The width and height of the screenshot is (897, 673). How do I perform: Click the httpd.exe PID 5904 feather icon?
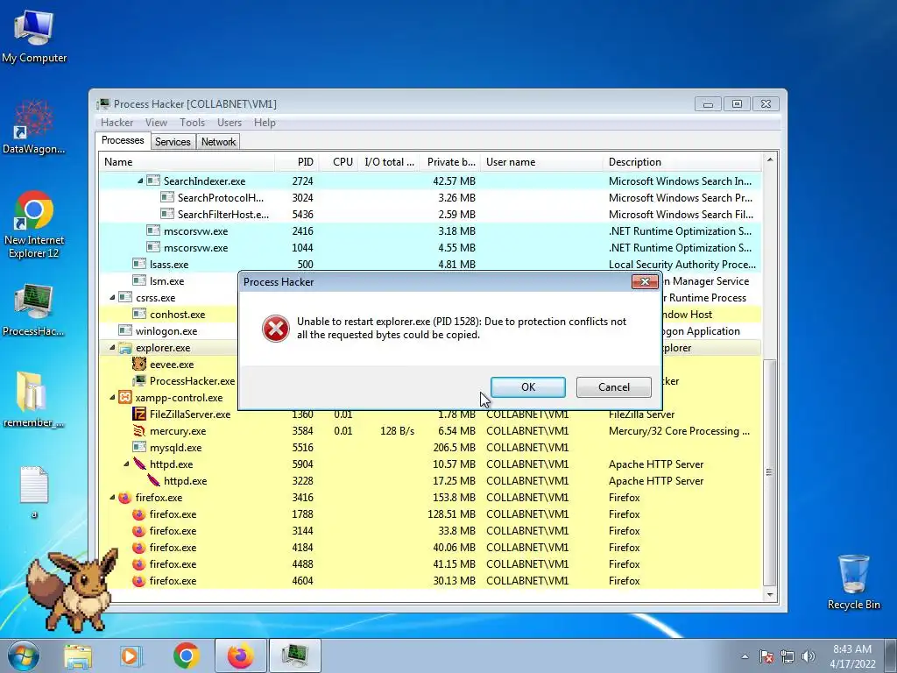click(139, 464)
